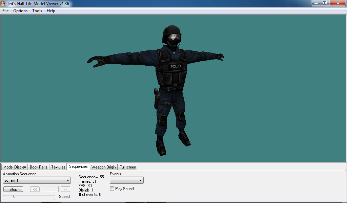This screenshot has height=203, width=347.
Task: Open the Body Parts tab
Action: click(x=38, y=167)
